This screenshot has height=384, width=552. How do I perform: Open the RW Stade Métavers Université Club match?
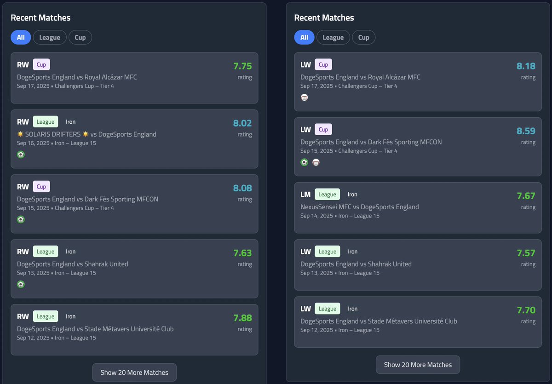(x=134, y=330)
